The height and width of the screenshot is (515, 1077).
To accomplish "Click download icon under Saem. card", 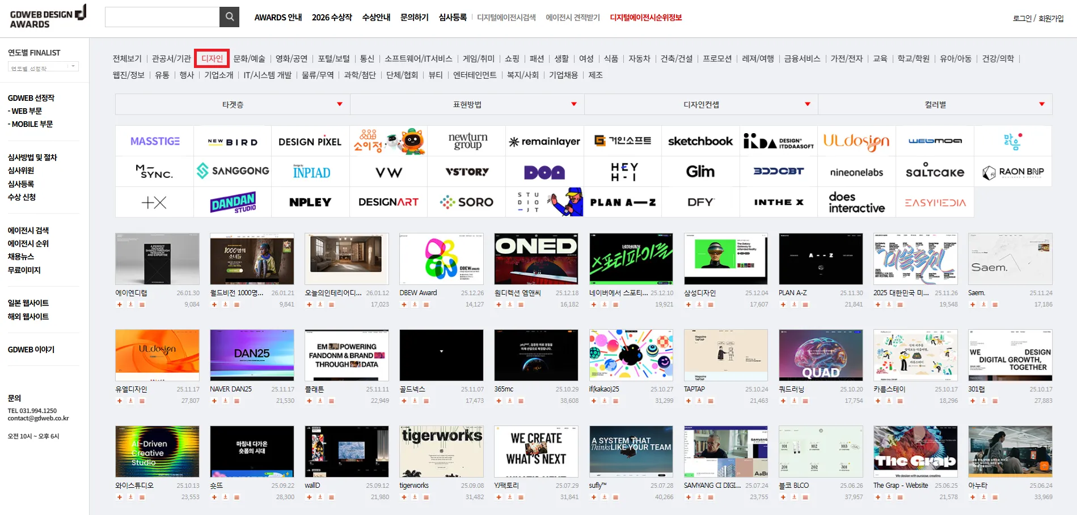I will (x=984, y=305).
